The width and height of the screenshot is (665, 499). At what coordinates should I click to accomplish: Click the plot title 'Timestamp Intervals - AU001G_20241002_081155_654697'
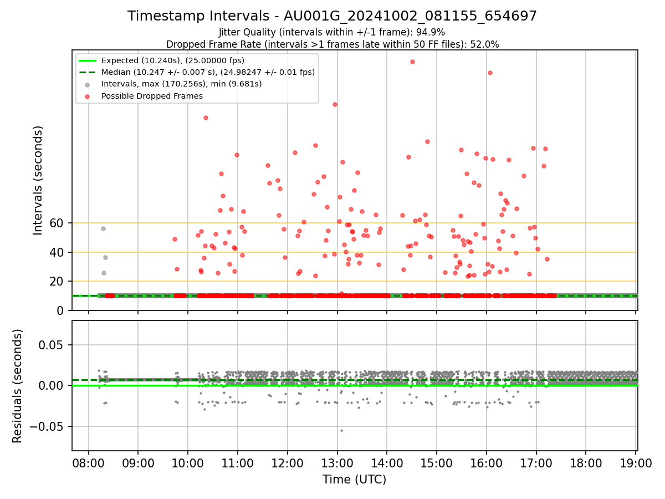point(332,16)
